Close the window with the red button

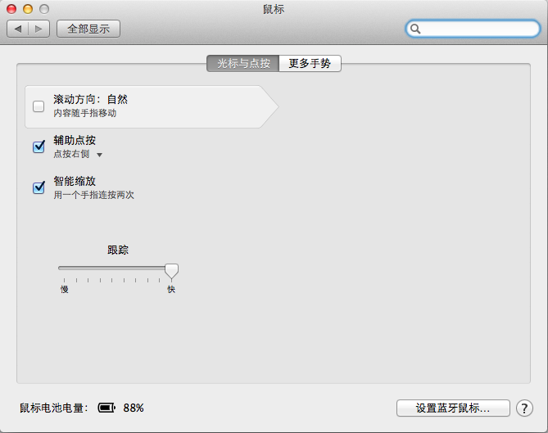coord(11,9)
